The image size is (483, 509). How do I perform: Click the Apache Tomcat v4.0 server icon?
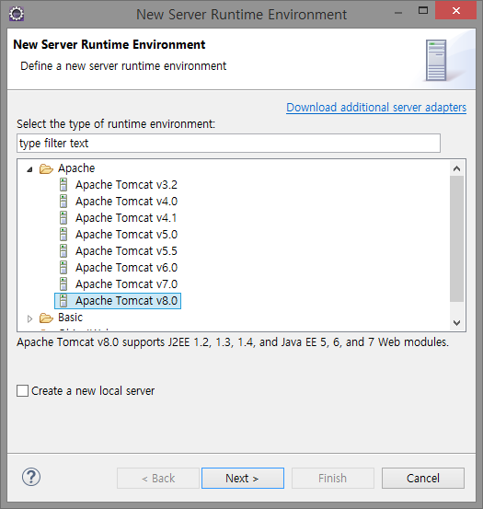[x=63, y=202]
